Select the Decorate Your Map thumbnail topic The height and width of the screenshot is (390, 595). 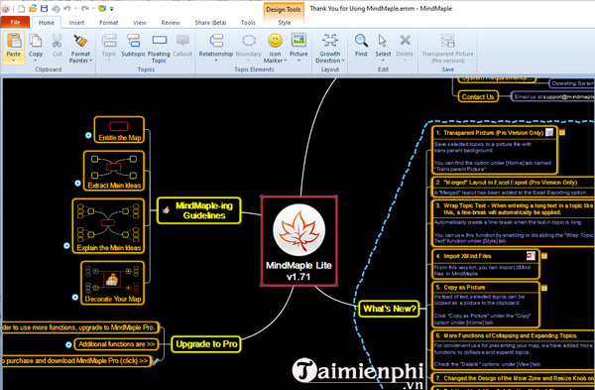tap(113, 283)
